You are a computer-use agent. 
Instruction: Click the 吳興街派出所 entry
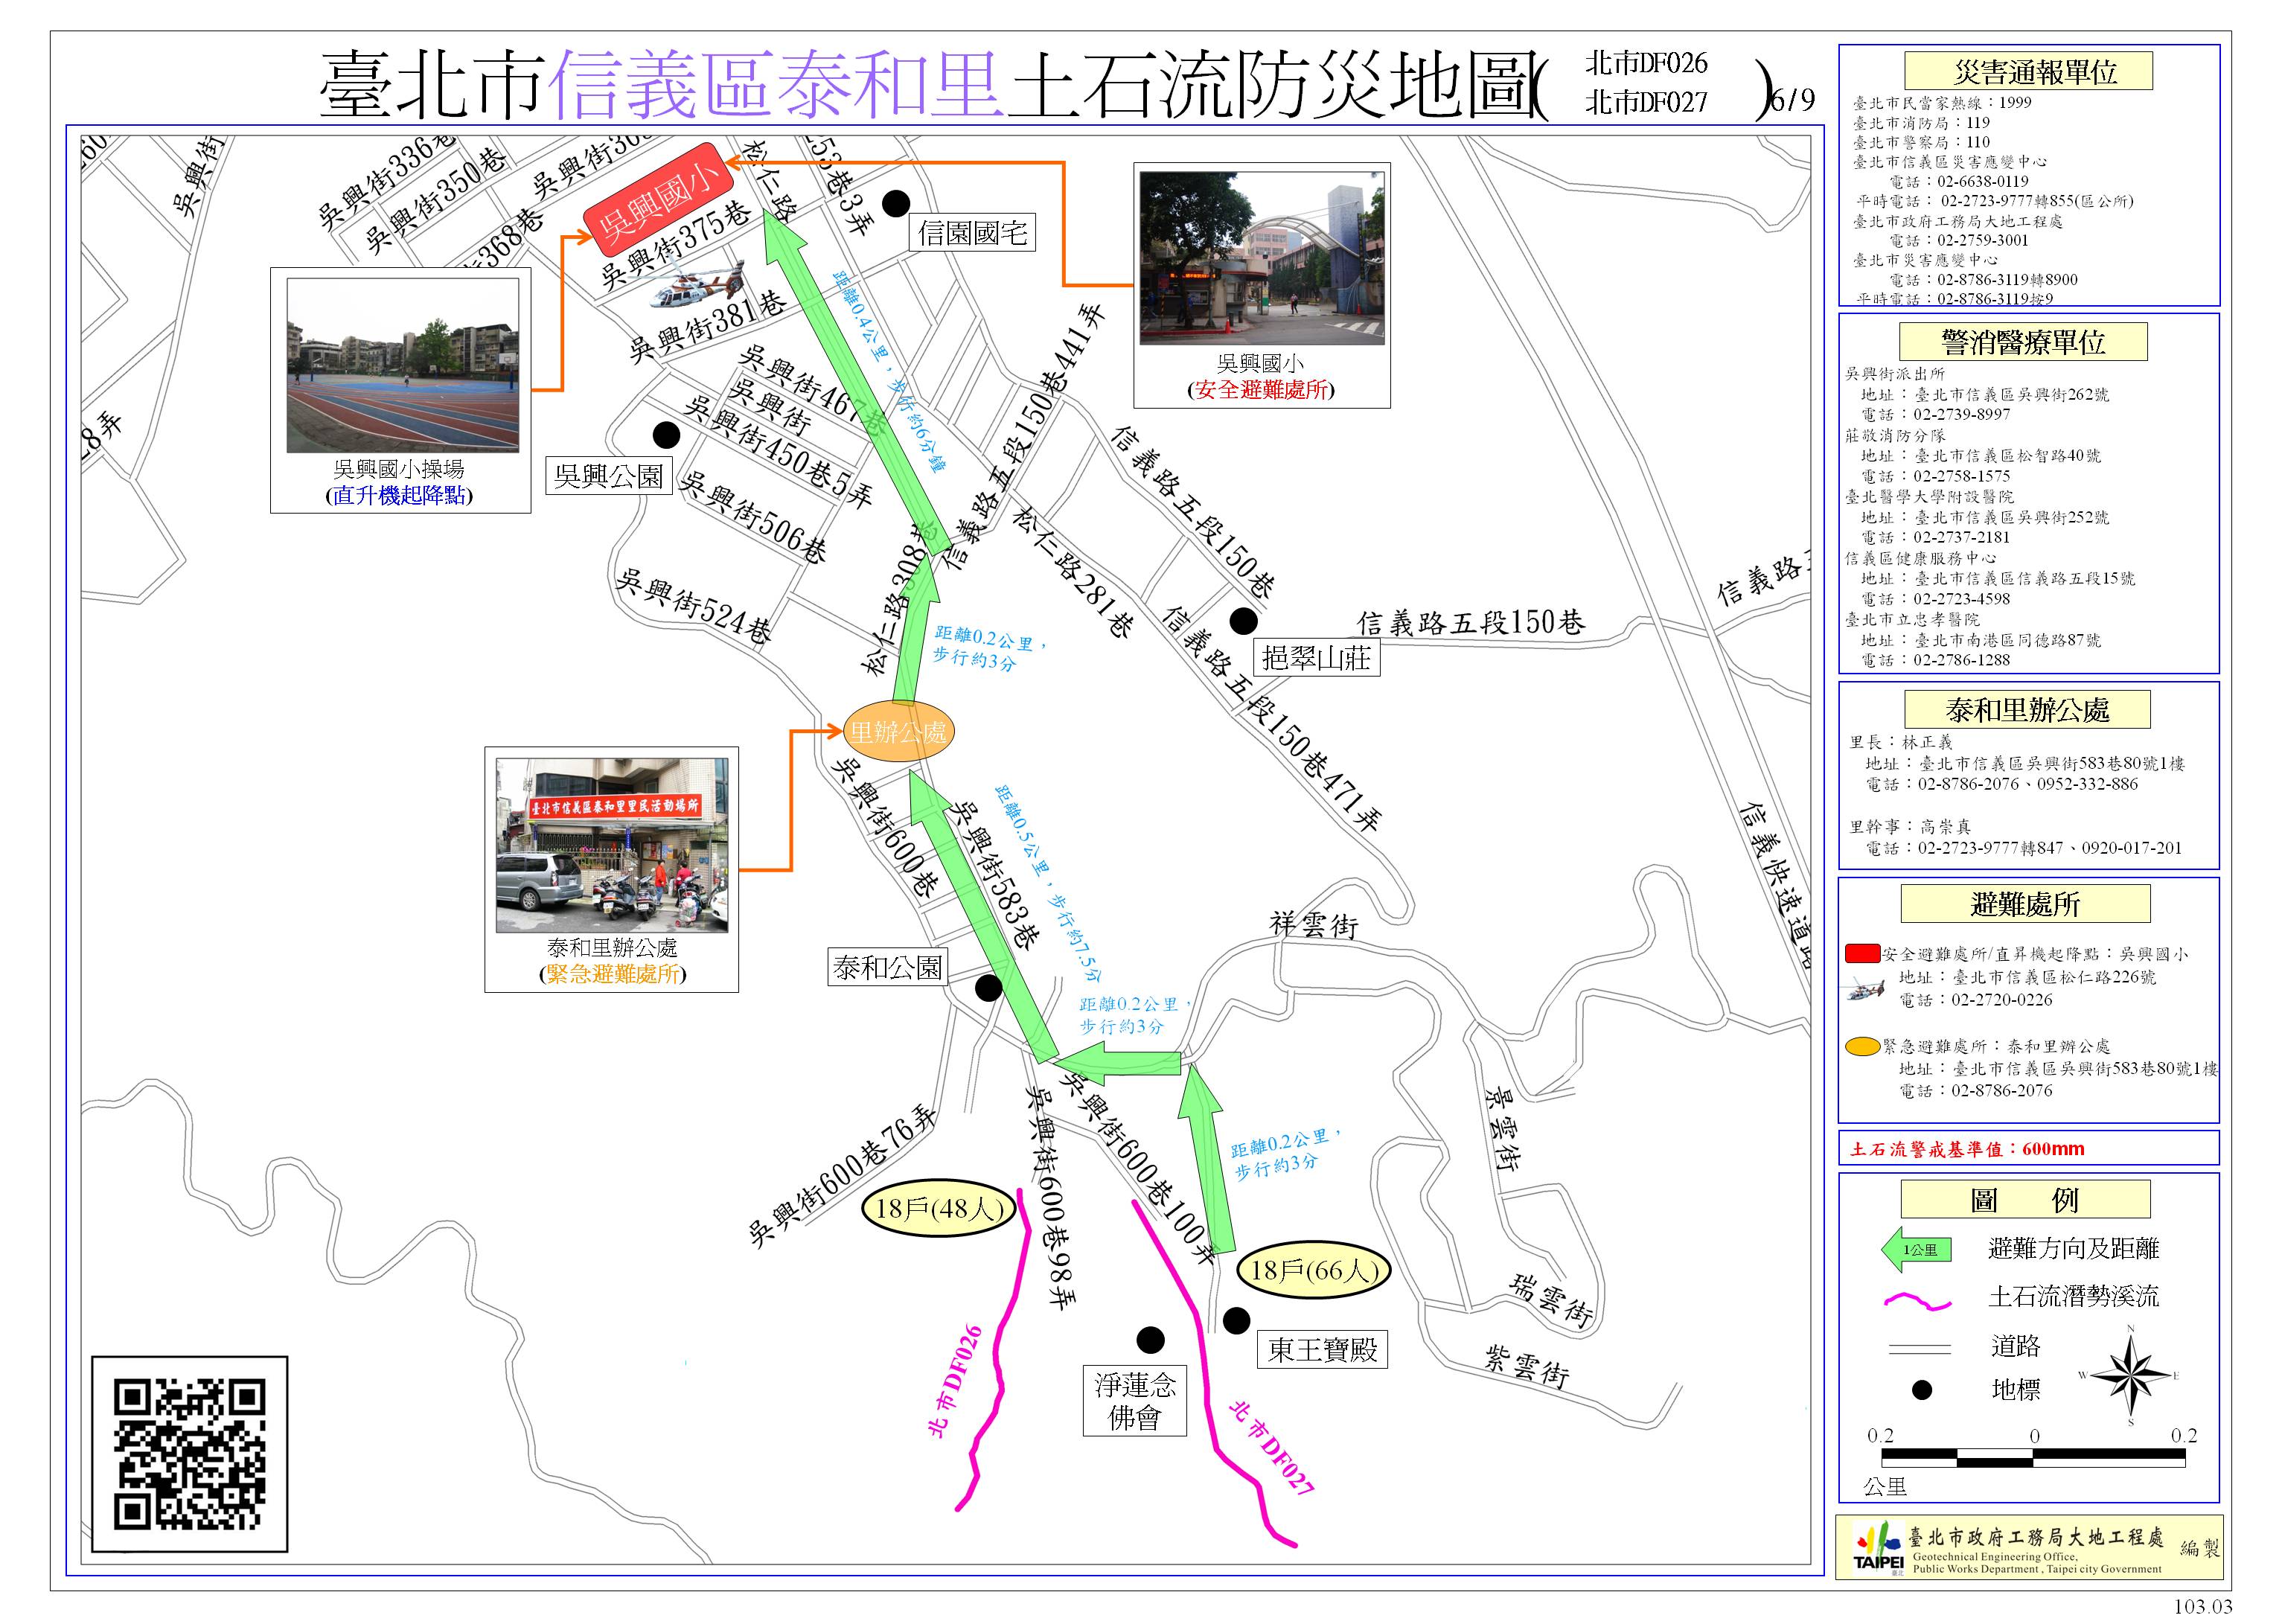pos(1895,374)
